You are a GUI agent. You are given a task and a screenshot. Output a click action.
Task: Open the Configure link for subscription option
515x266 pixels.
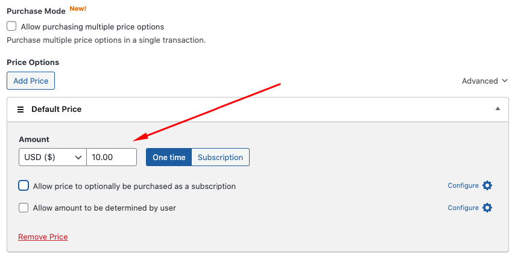click(463, 185)
